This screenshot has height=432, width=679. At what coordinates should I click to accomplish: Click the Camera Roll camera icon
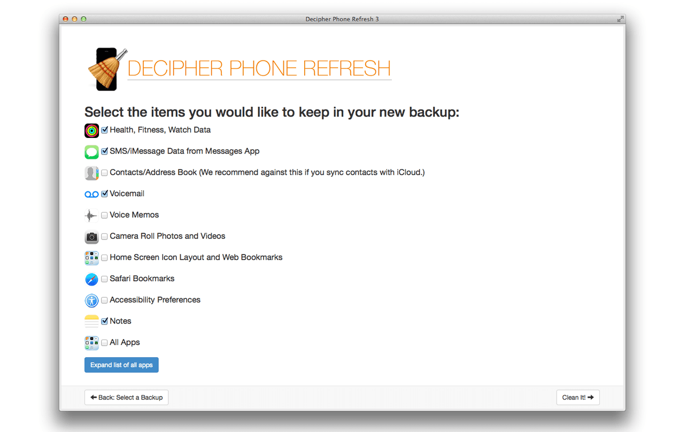pos(91,237)
